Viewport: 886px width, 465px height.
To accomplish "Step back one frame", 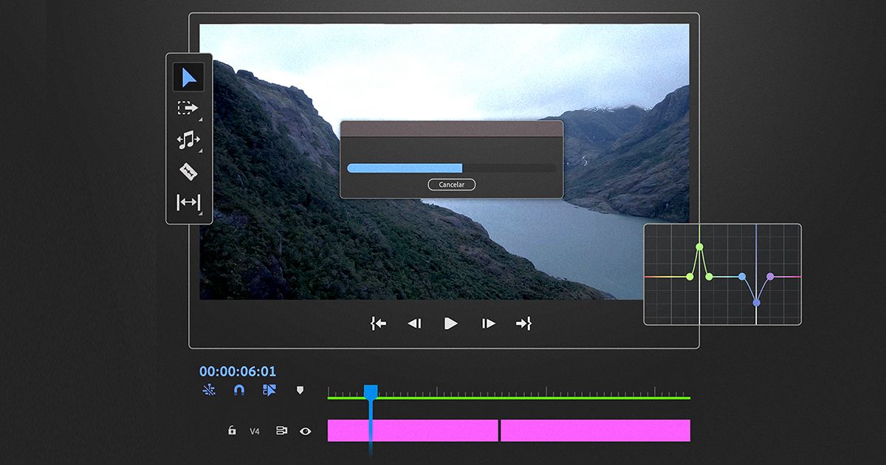I will tap(414, 323).
